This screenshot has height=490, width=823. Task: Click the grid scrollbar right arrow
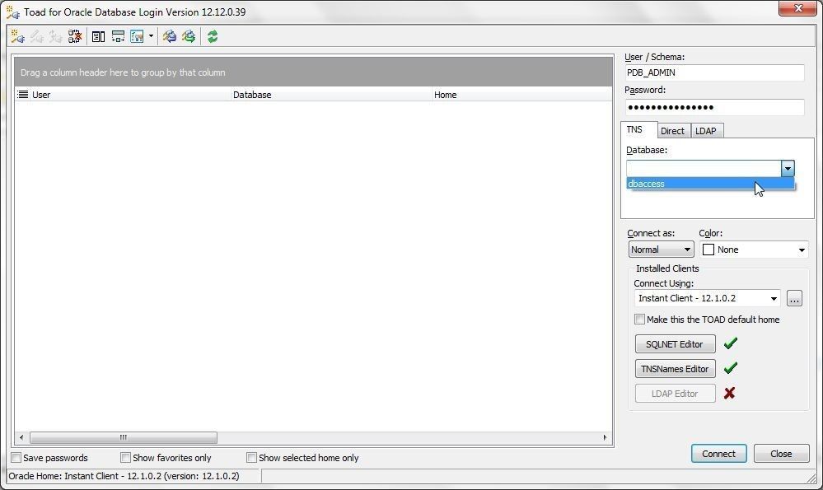605,437
